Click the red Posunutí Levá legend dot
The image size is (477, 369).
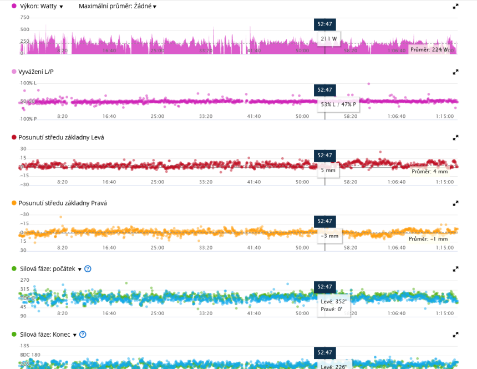[x=14, y=137]
